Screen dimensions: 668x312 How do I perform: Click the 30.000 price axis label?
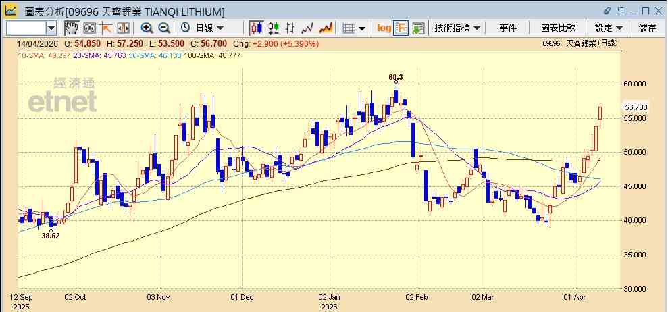point(635,289)
